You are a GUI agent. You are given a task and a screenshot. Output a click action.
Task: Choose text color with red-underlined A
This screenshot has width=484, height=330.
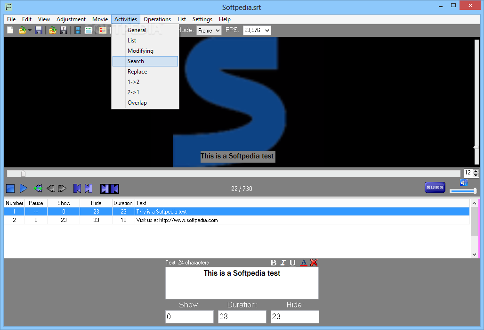click(x=304, y=263)
